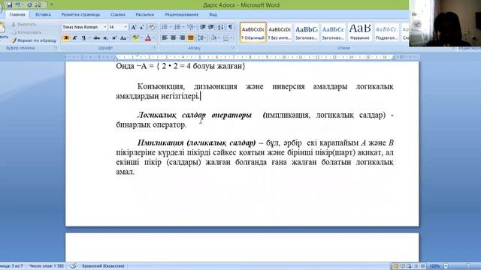The width and height of the screenshot is (481, 270).
Task: Open the Font dialog launcher
Action: 154,48
